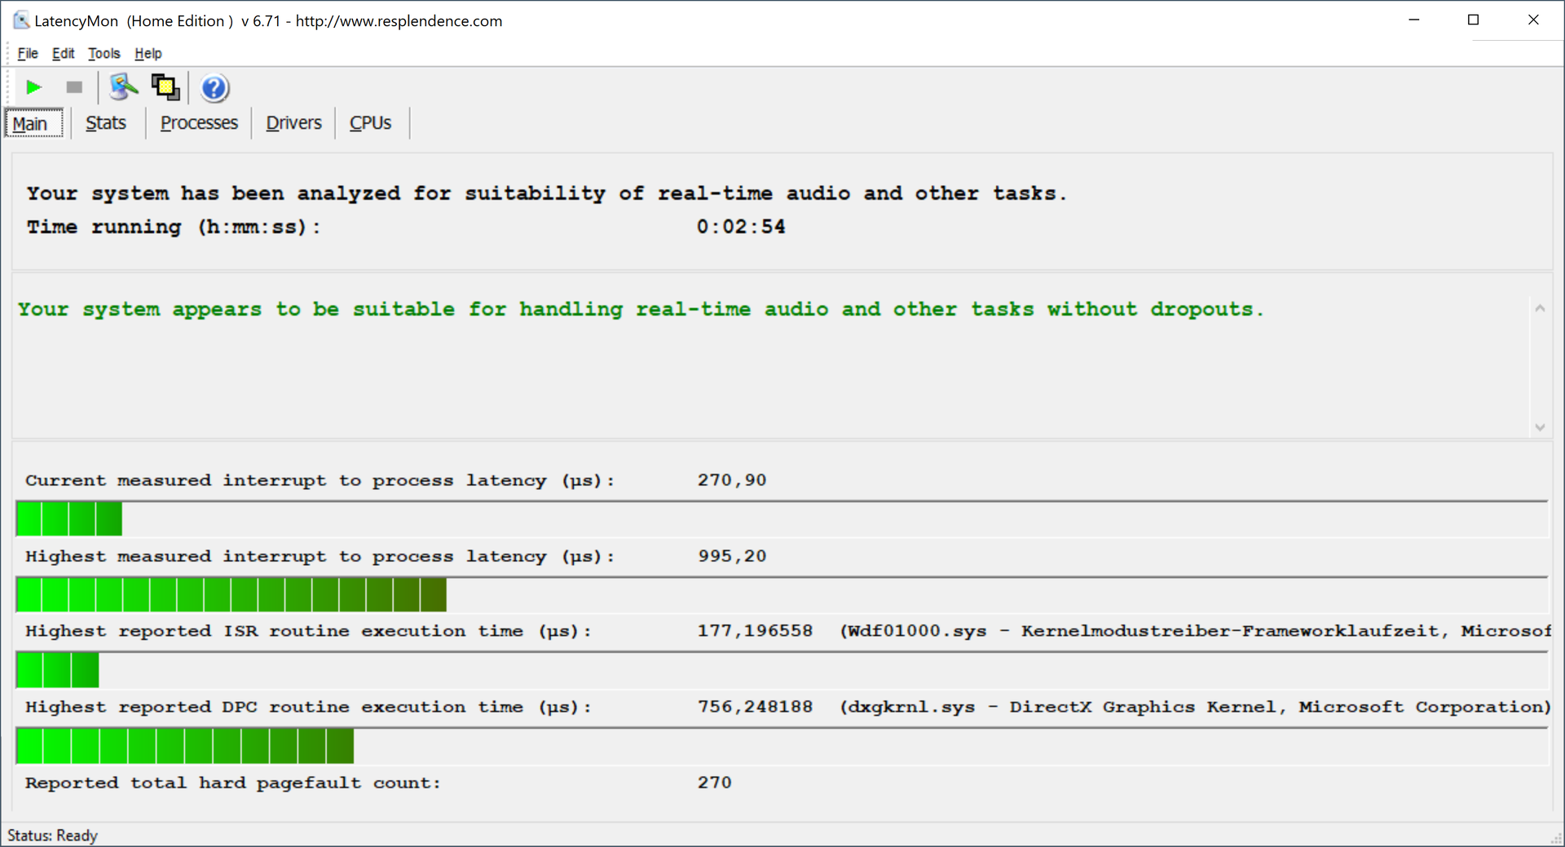Click the Highest measured interrupt latency label
Viewport: 1565px width, 847px height.
(x=320, y=556)
